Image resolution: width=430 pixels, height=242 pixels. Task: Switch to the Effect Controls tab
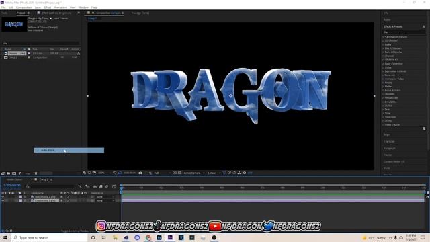tap(56, 13)
